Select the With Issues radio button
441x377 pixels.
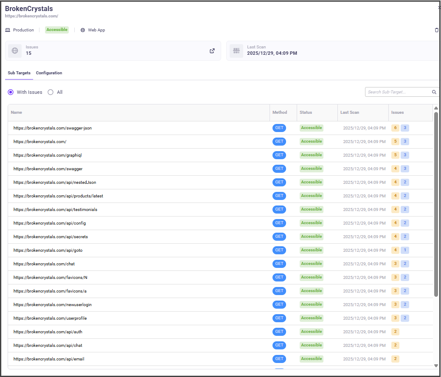click(x=11, y=92)
